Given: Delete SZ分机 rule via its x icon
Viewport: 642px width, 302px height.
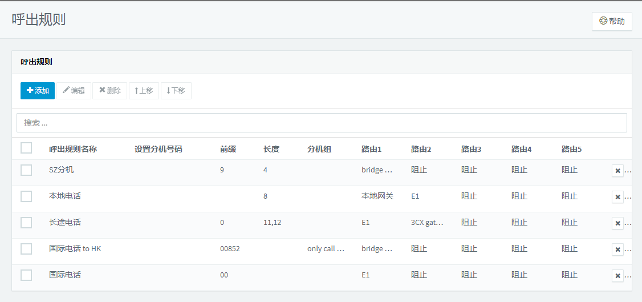Looking at the screenshot, I should click(x=618, y=171).
